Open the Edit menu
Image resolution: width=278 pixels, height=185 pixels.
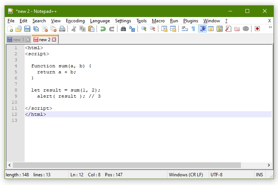click(x=23, y=21)
